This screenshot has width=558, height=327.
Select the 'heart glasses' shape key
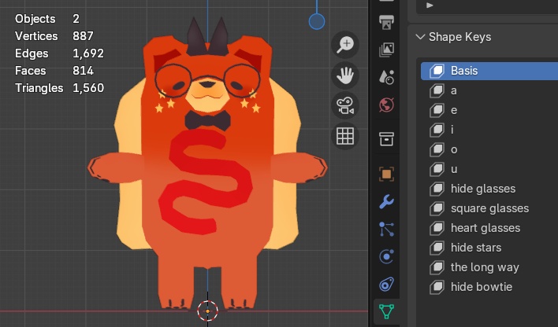pyautogui.click(x=489, y=228)
